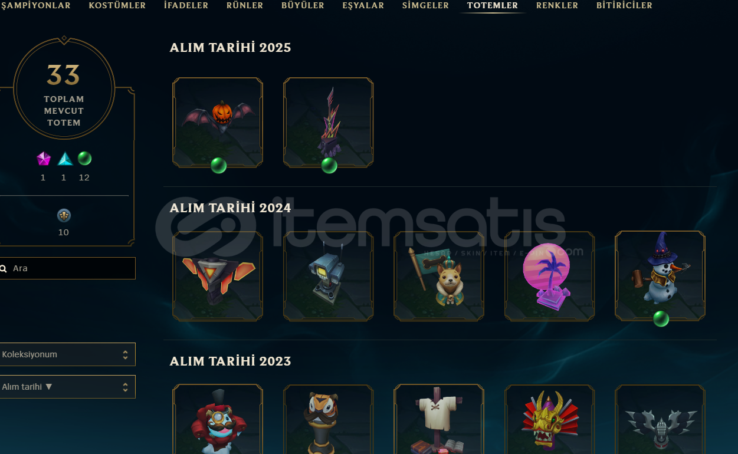Select the golden dragon mask ward
This screenshot has width=738, height=454.
(550, 419)
